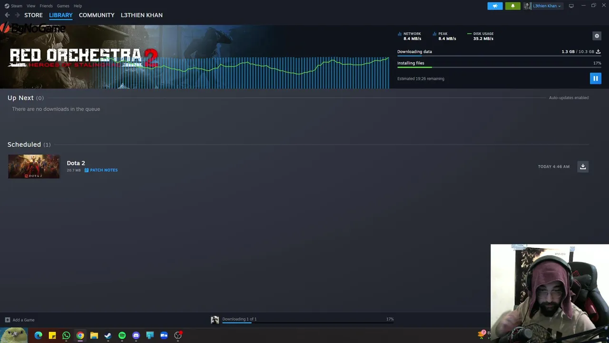The height and width of the screenshot is (343, 609).
Task: Click Estimated 19:26 remaining text
Action: click(x=421, y=79)
